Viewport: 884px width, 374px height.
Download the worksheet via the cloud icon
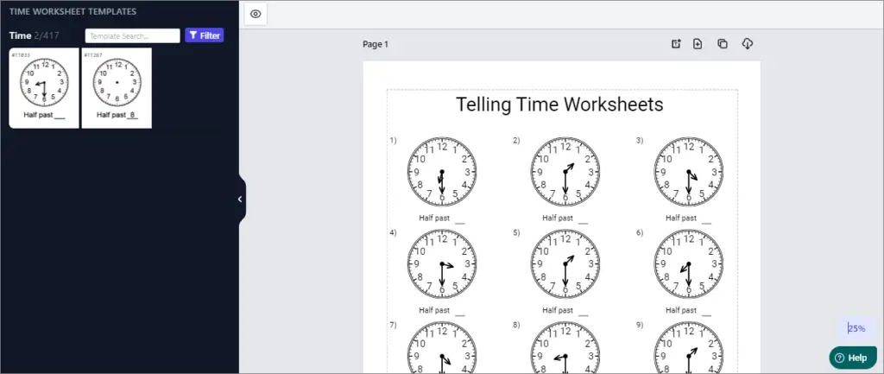click(747, 44)
